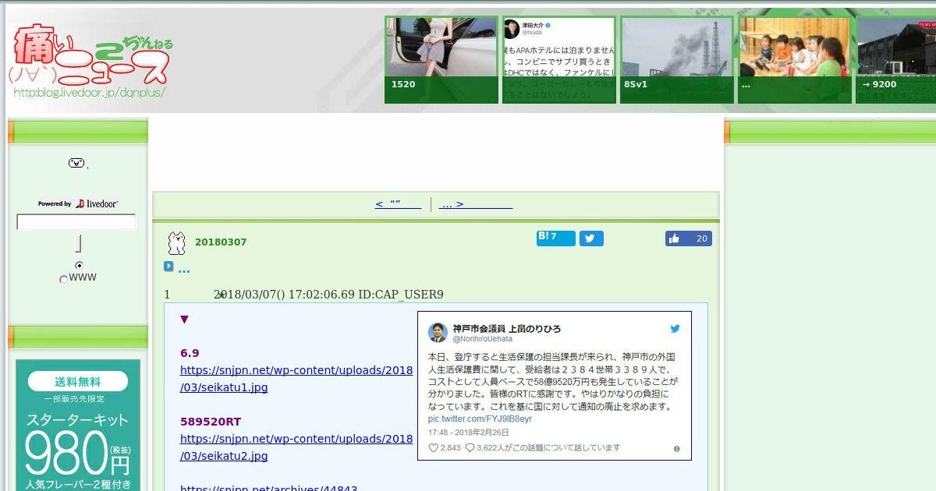The image size is (936, 491).
Task: Click the reply bubble icon in tweet
Action: (x=470, y=448)
